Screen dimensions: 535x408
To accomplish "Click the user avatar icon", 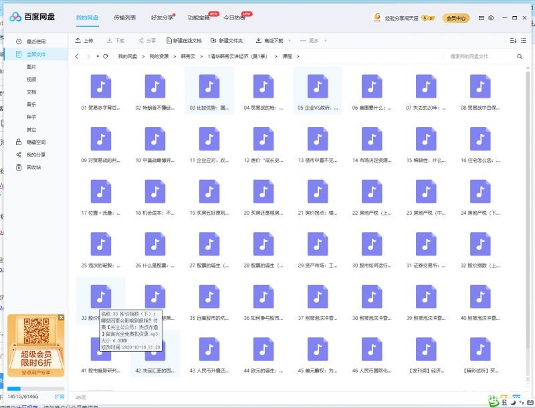I will click(x=377, y=18).
